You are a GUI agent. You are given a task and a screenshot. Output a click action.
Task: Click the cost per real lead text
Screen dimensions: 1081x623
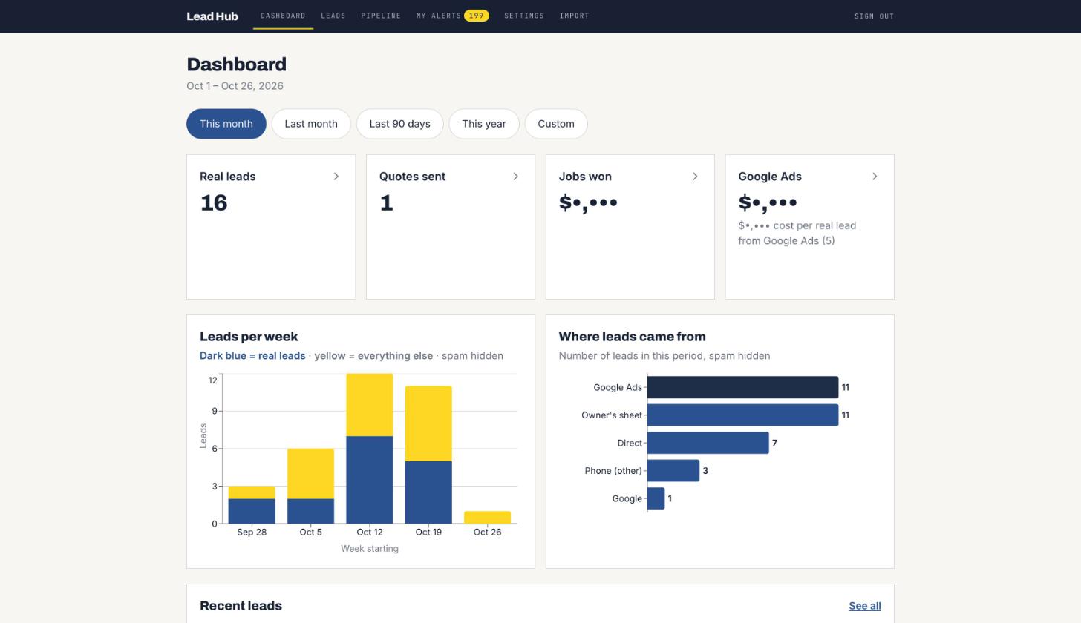(x=797, y=233)
